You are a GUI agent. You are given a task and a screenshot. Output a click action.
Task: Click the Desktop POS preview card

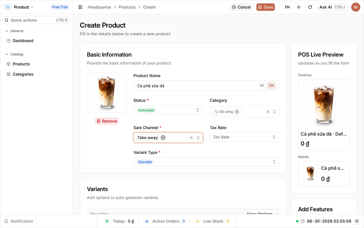pos(324,115)
